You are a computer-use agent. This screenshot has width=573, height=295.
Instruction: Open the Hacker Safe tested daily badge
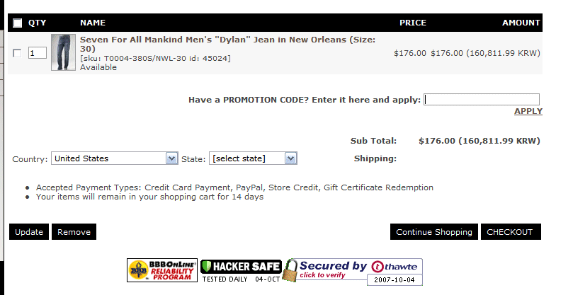click(x=241, y=271)
